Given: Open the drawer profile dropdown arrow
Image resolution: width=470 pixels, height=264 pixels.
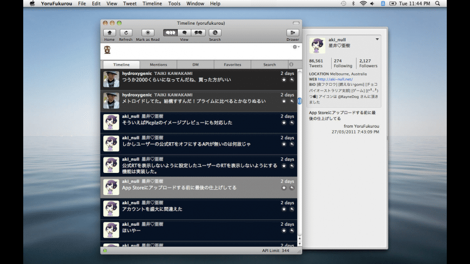Looking at the screenshot, I should [377, 39].
